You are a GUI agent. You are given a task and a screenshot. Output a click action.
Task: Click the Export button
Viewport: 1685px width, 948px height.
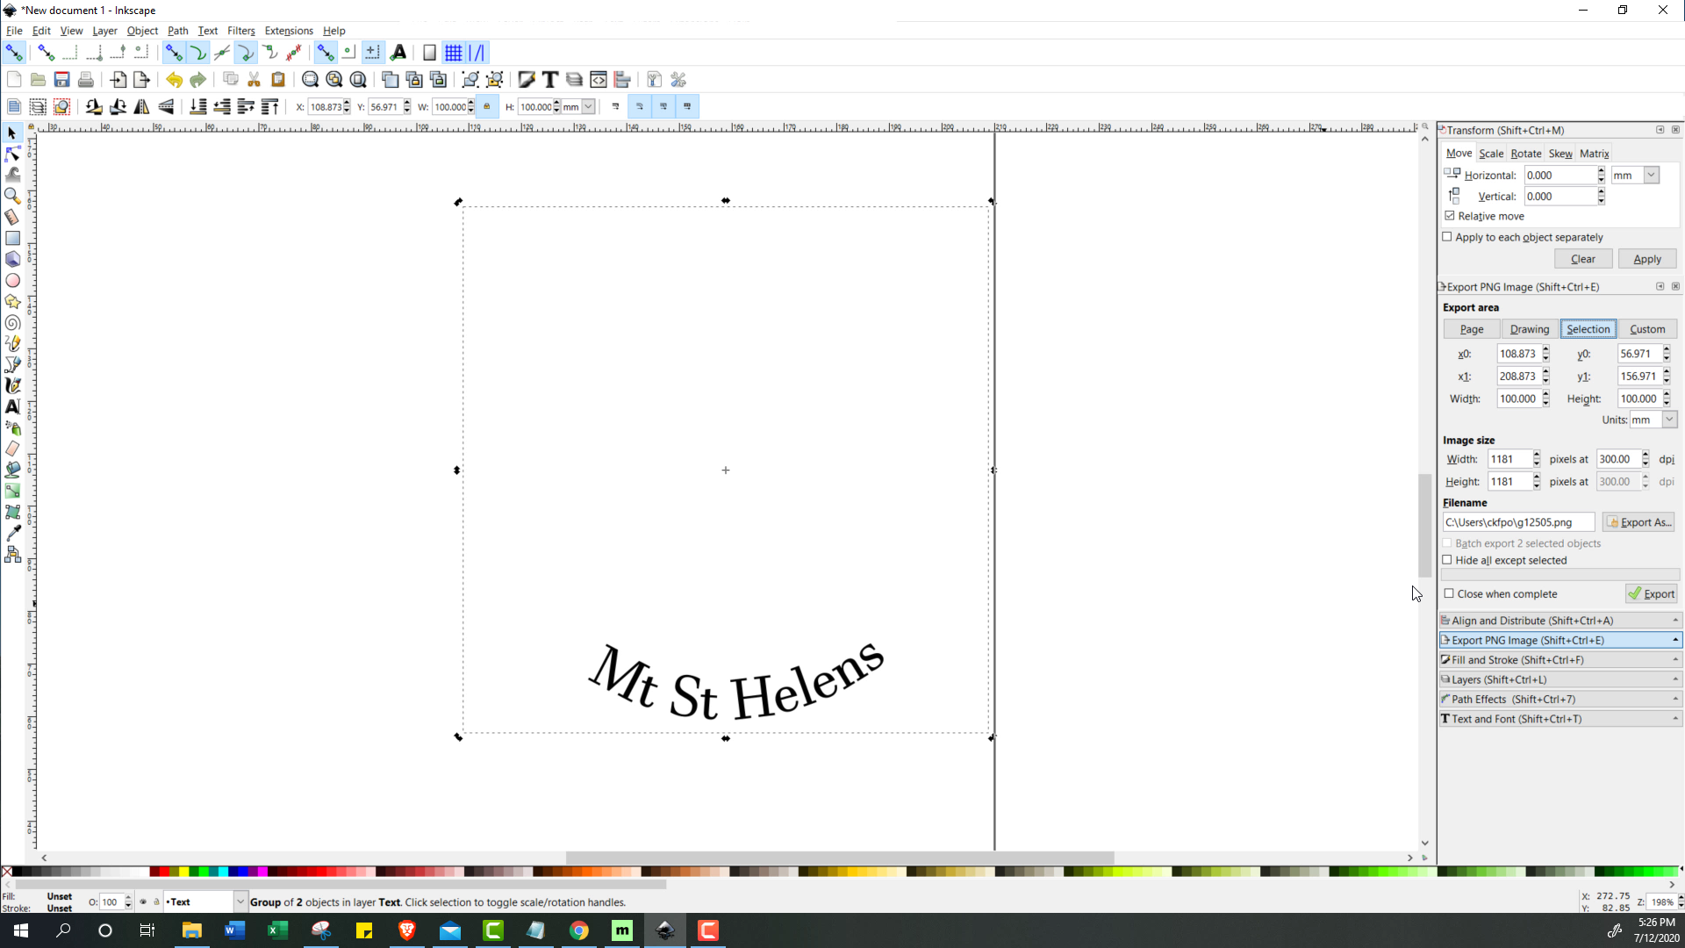1652,593
